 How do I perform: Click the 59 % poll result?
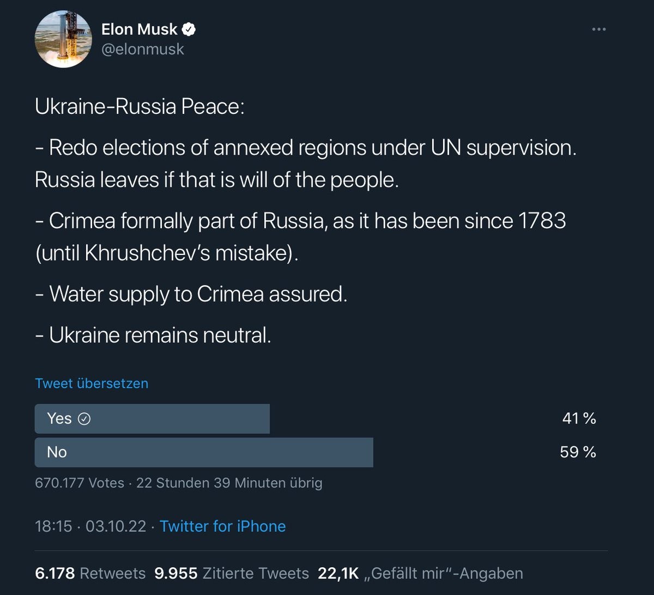pyautogui.click(x=578, y=452)
